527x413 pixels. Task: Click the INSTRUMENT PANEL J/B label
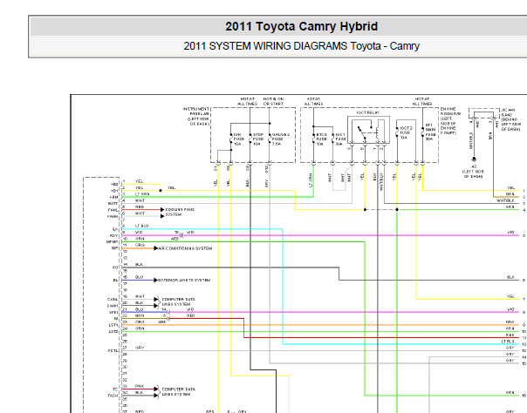click(196, 117)
